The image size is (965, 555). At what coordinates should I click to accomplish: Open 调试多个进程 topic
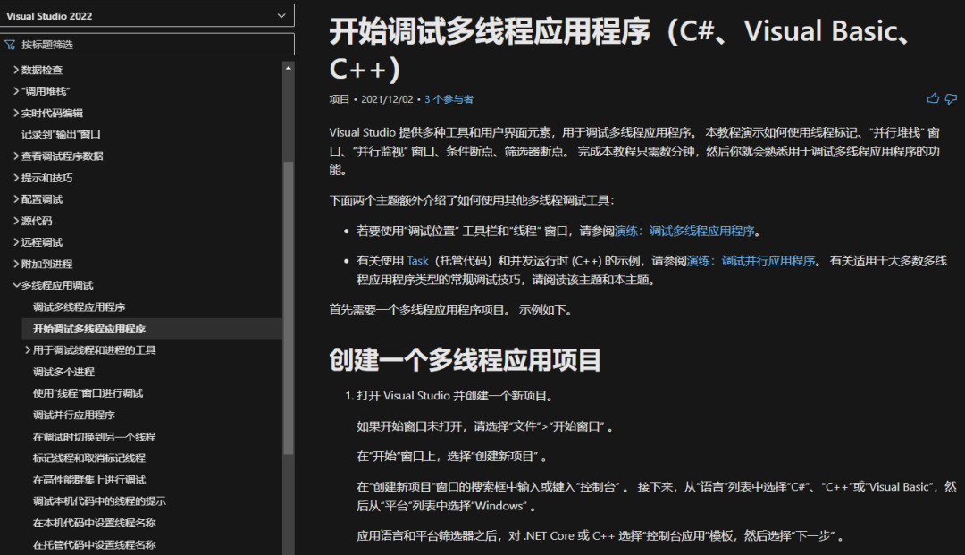pyautogui.click(x=63, y=372)
